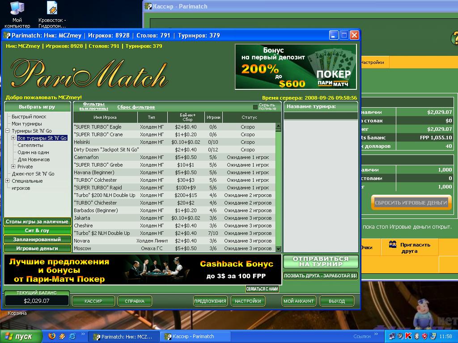
Task: Collapse the Турниры Sit 'N' Go tree node
Action: click(8, 131)
